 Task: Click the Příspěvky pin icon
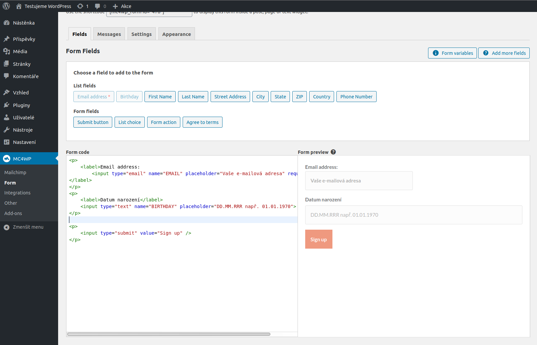tap(6, 39)
